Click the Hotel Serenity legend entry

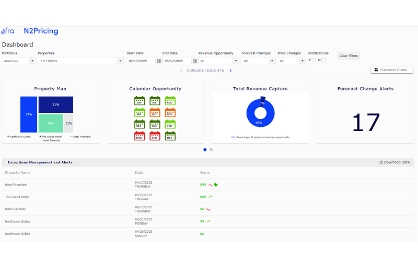tap(50, 140)
